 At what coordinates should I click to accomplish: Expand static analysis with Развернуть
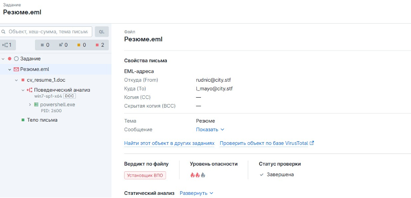[x=196, y=193]
